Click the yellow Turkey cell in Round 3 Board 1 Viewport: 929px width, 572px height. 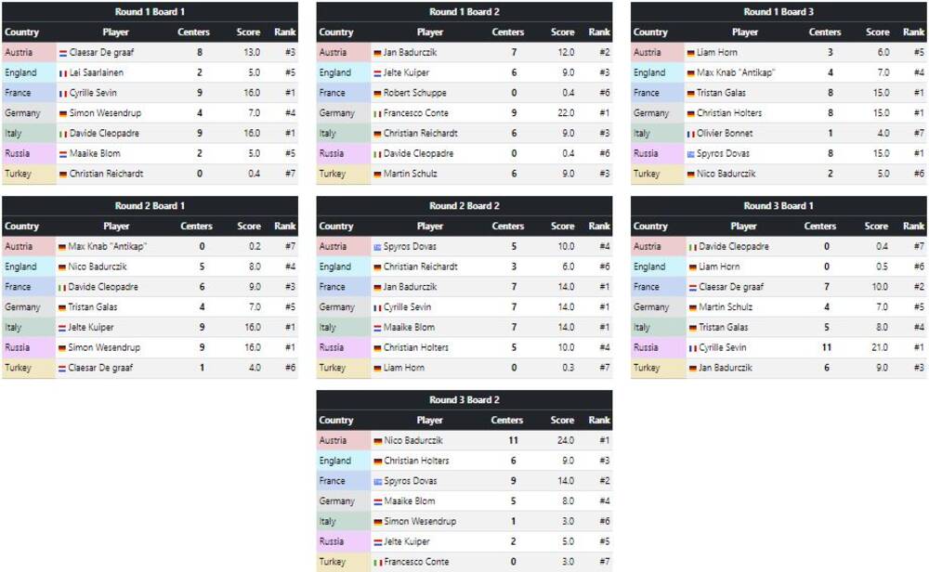pos(658,369)
